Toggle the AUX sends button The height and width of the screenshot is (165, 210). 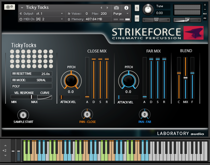(205, 14)
